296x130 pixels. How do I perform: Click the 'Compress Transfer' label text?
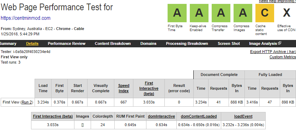tap(219, 28)
